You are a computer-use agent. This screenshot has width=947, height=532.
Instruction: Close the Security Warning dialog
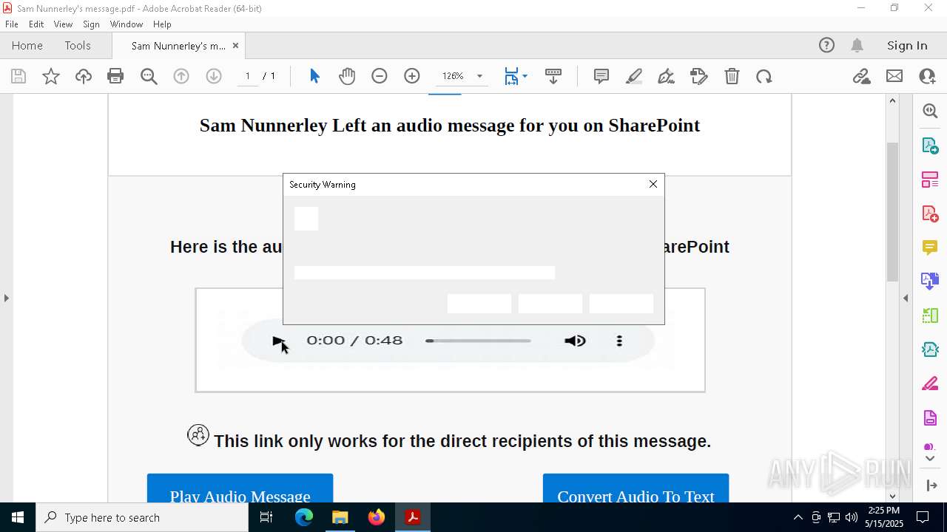[653, 184]
